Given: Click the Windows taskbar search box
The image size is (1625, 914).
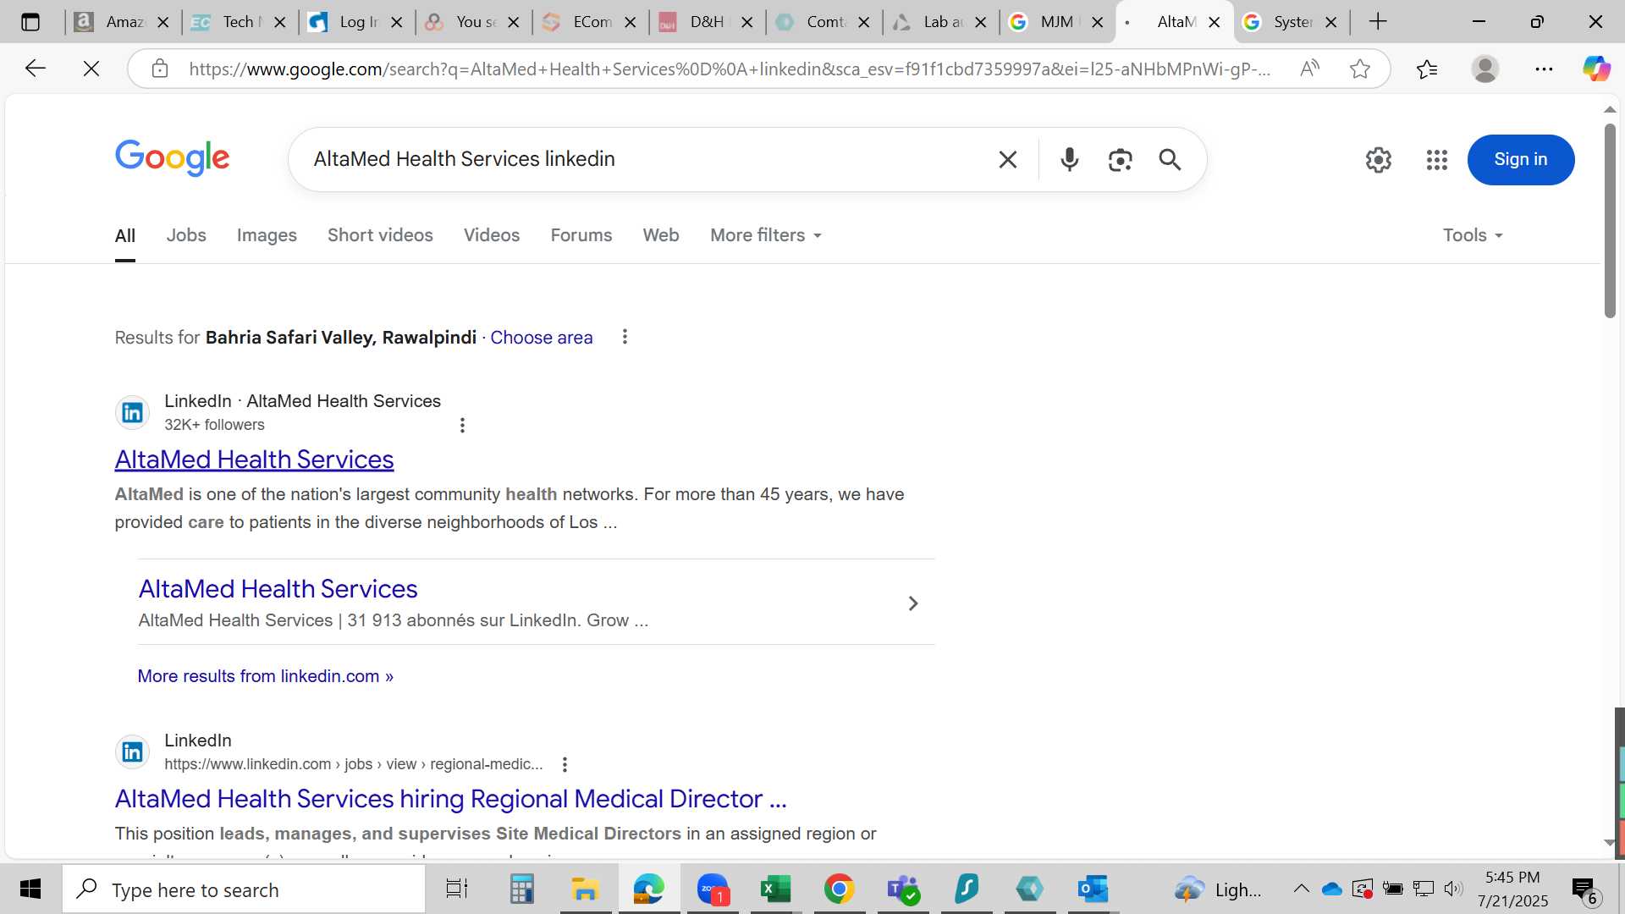Looking at the screenshot, I should point(244,889).
